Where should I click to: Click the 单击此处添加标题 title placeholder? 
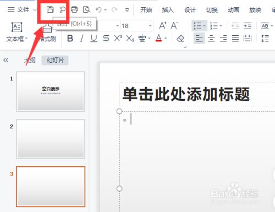point(186,94)
